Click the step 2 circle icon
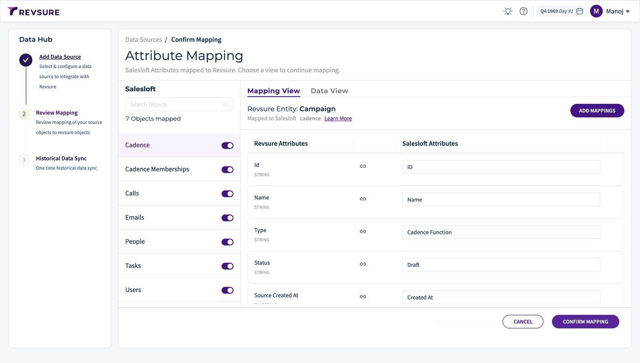The image size is (640, 363). coord(24,114)
